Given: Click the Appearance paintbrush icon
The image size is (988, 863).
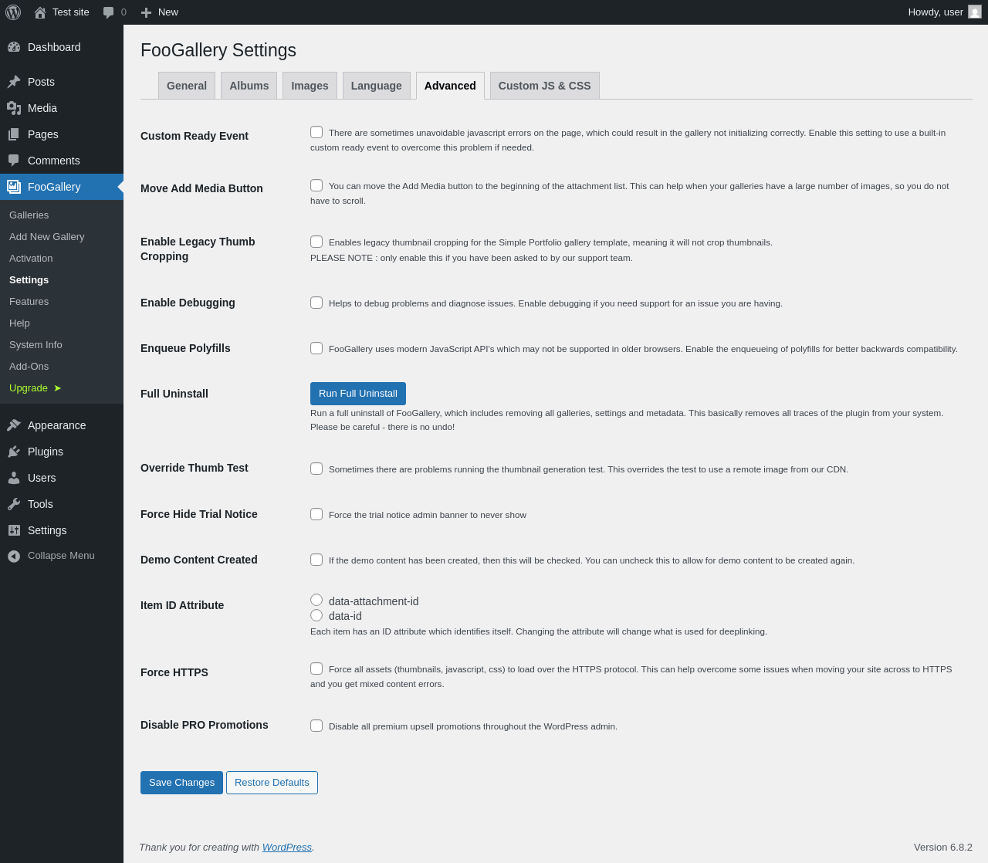Looking at the screenshot, I should pyautogui.click(x=14, y=425).
